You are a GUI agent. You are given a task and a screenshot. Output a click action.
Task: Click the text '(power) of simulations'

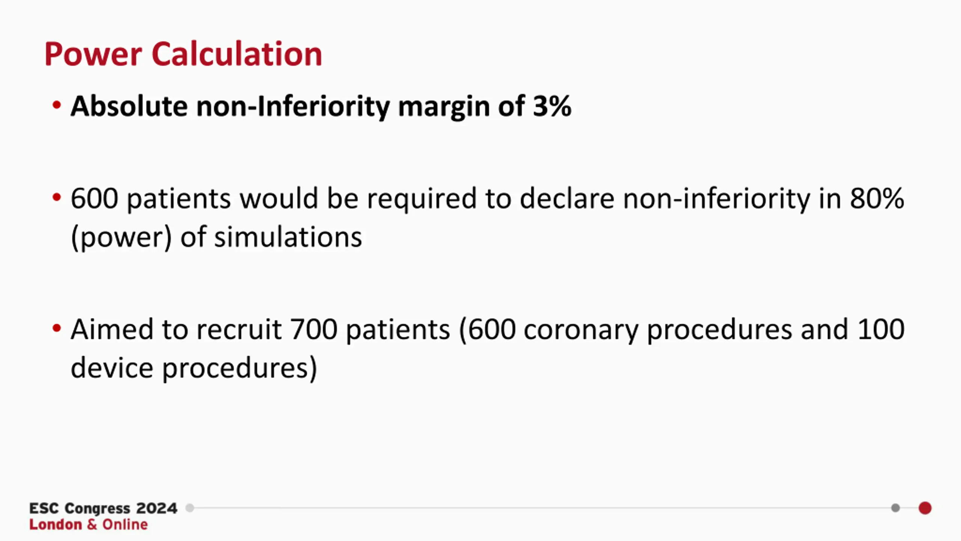[x=217, y=237]
